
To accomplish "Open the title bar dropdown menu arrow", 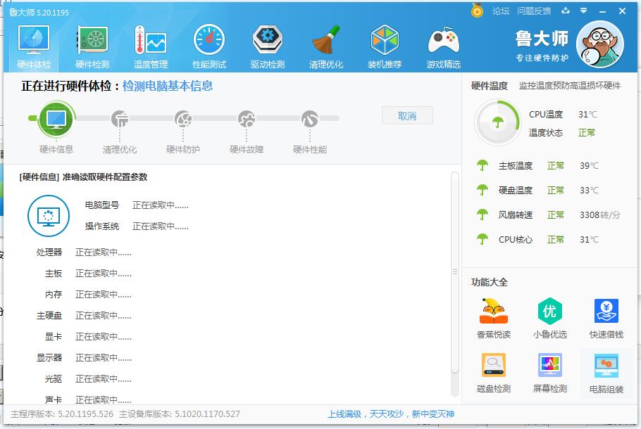I will [584, 11].
